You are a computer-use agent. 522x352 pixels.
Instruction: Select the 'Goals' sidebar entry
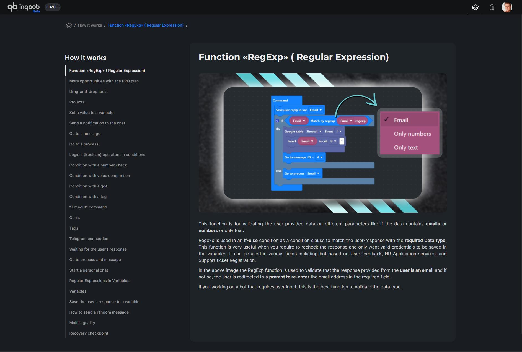[x=74, y=218]
